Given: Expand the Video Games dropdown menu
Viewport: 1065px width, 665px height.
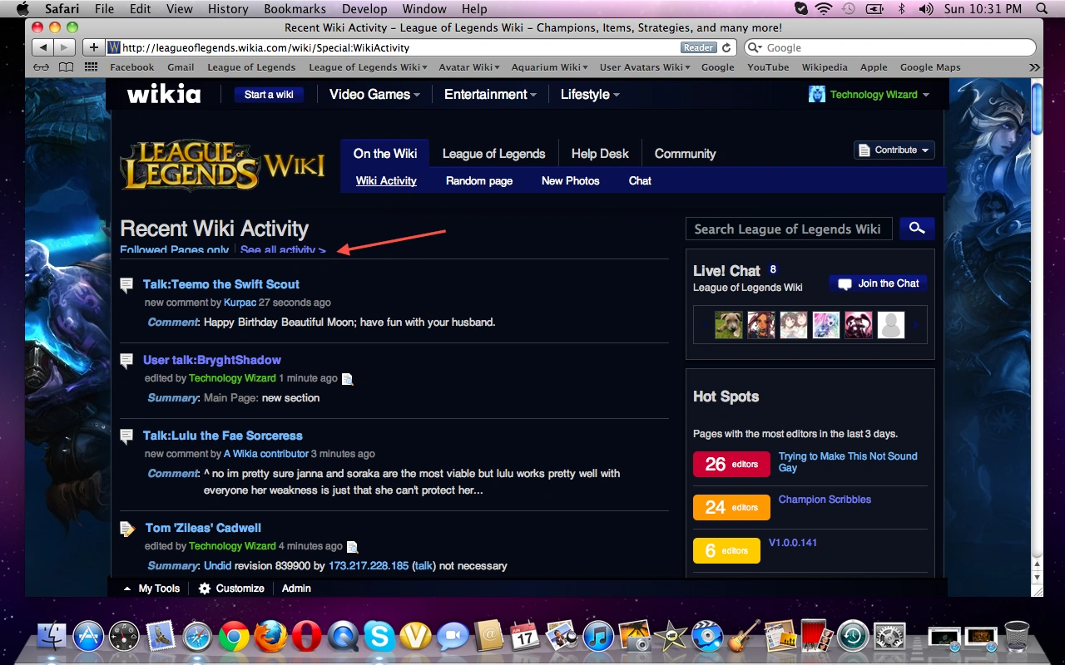Looking at the screenshot, I should pyautogui.click(x=374, y=95).
